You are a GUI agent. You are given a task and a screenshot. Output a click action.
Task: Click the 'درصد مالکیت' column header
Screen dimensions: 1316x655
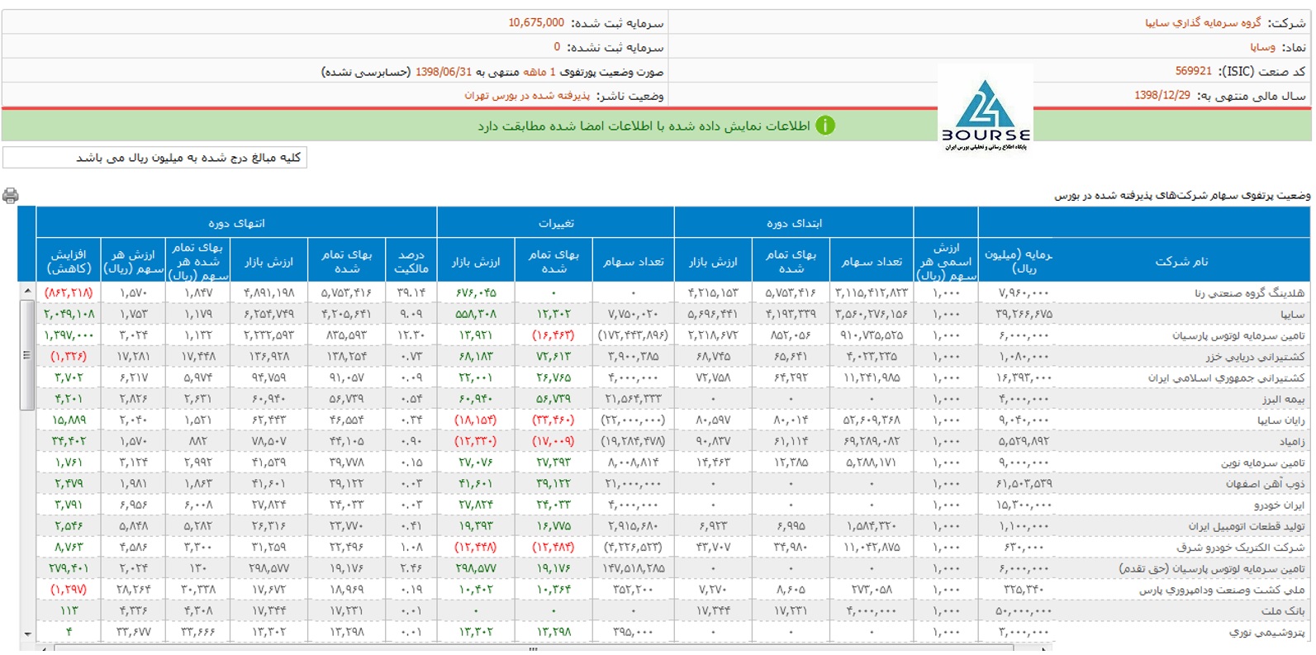tap(411, 261)
